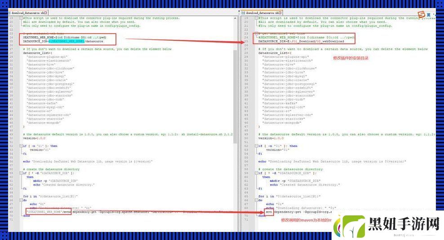Click "datasource-elasticsearch" in left pane
Screen dimensions: 444x240
click(49, 60)
